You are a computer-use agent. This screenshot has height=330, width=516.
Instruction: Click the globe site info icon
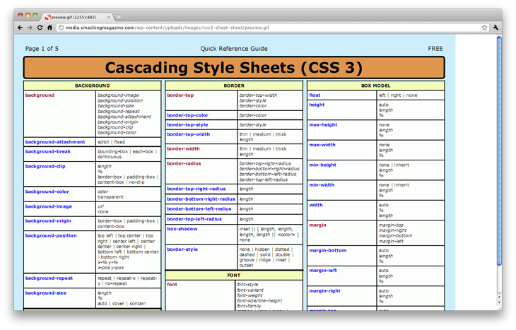(x=61, y=28)
